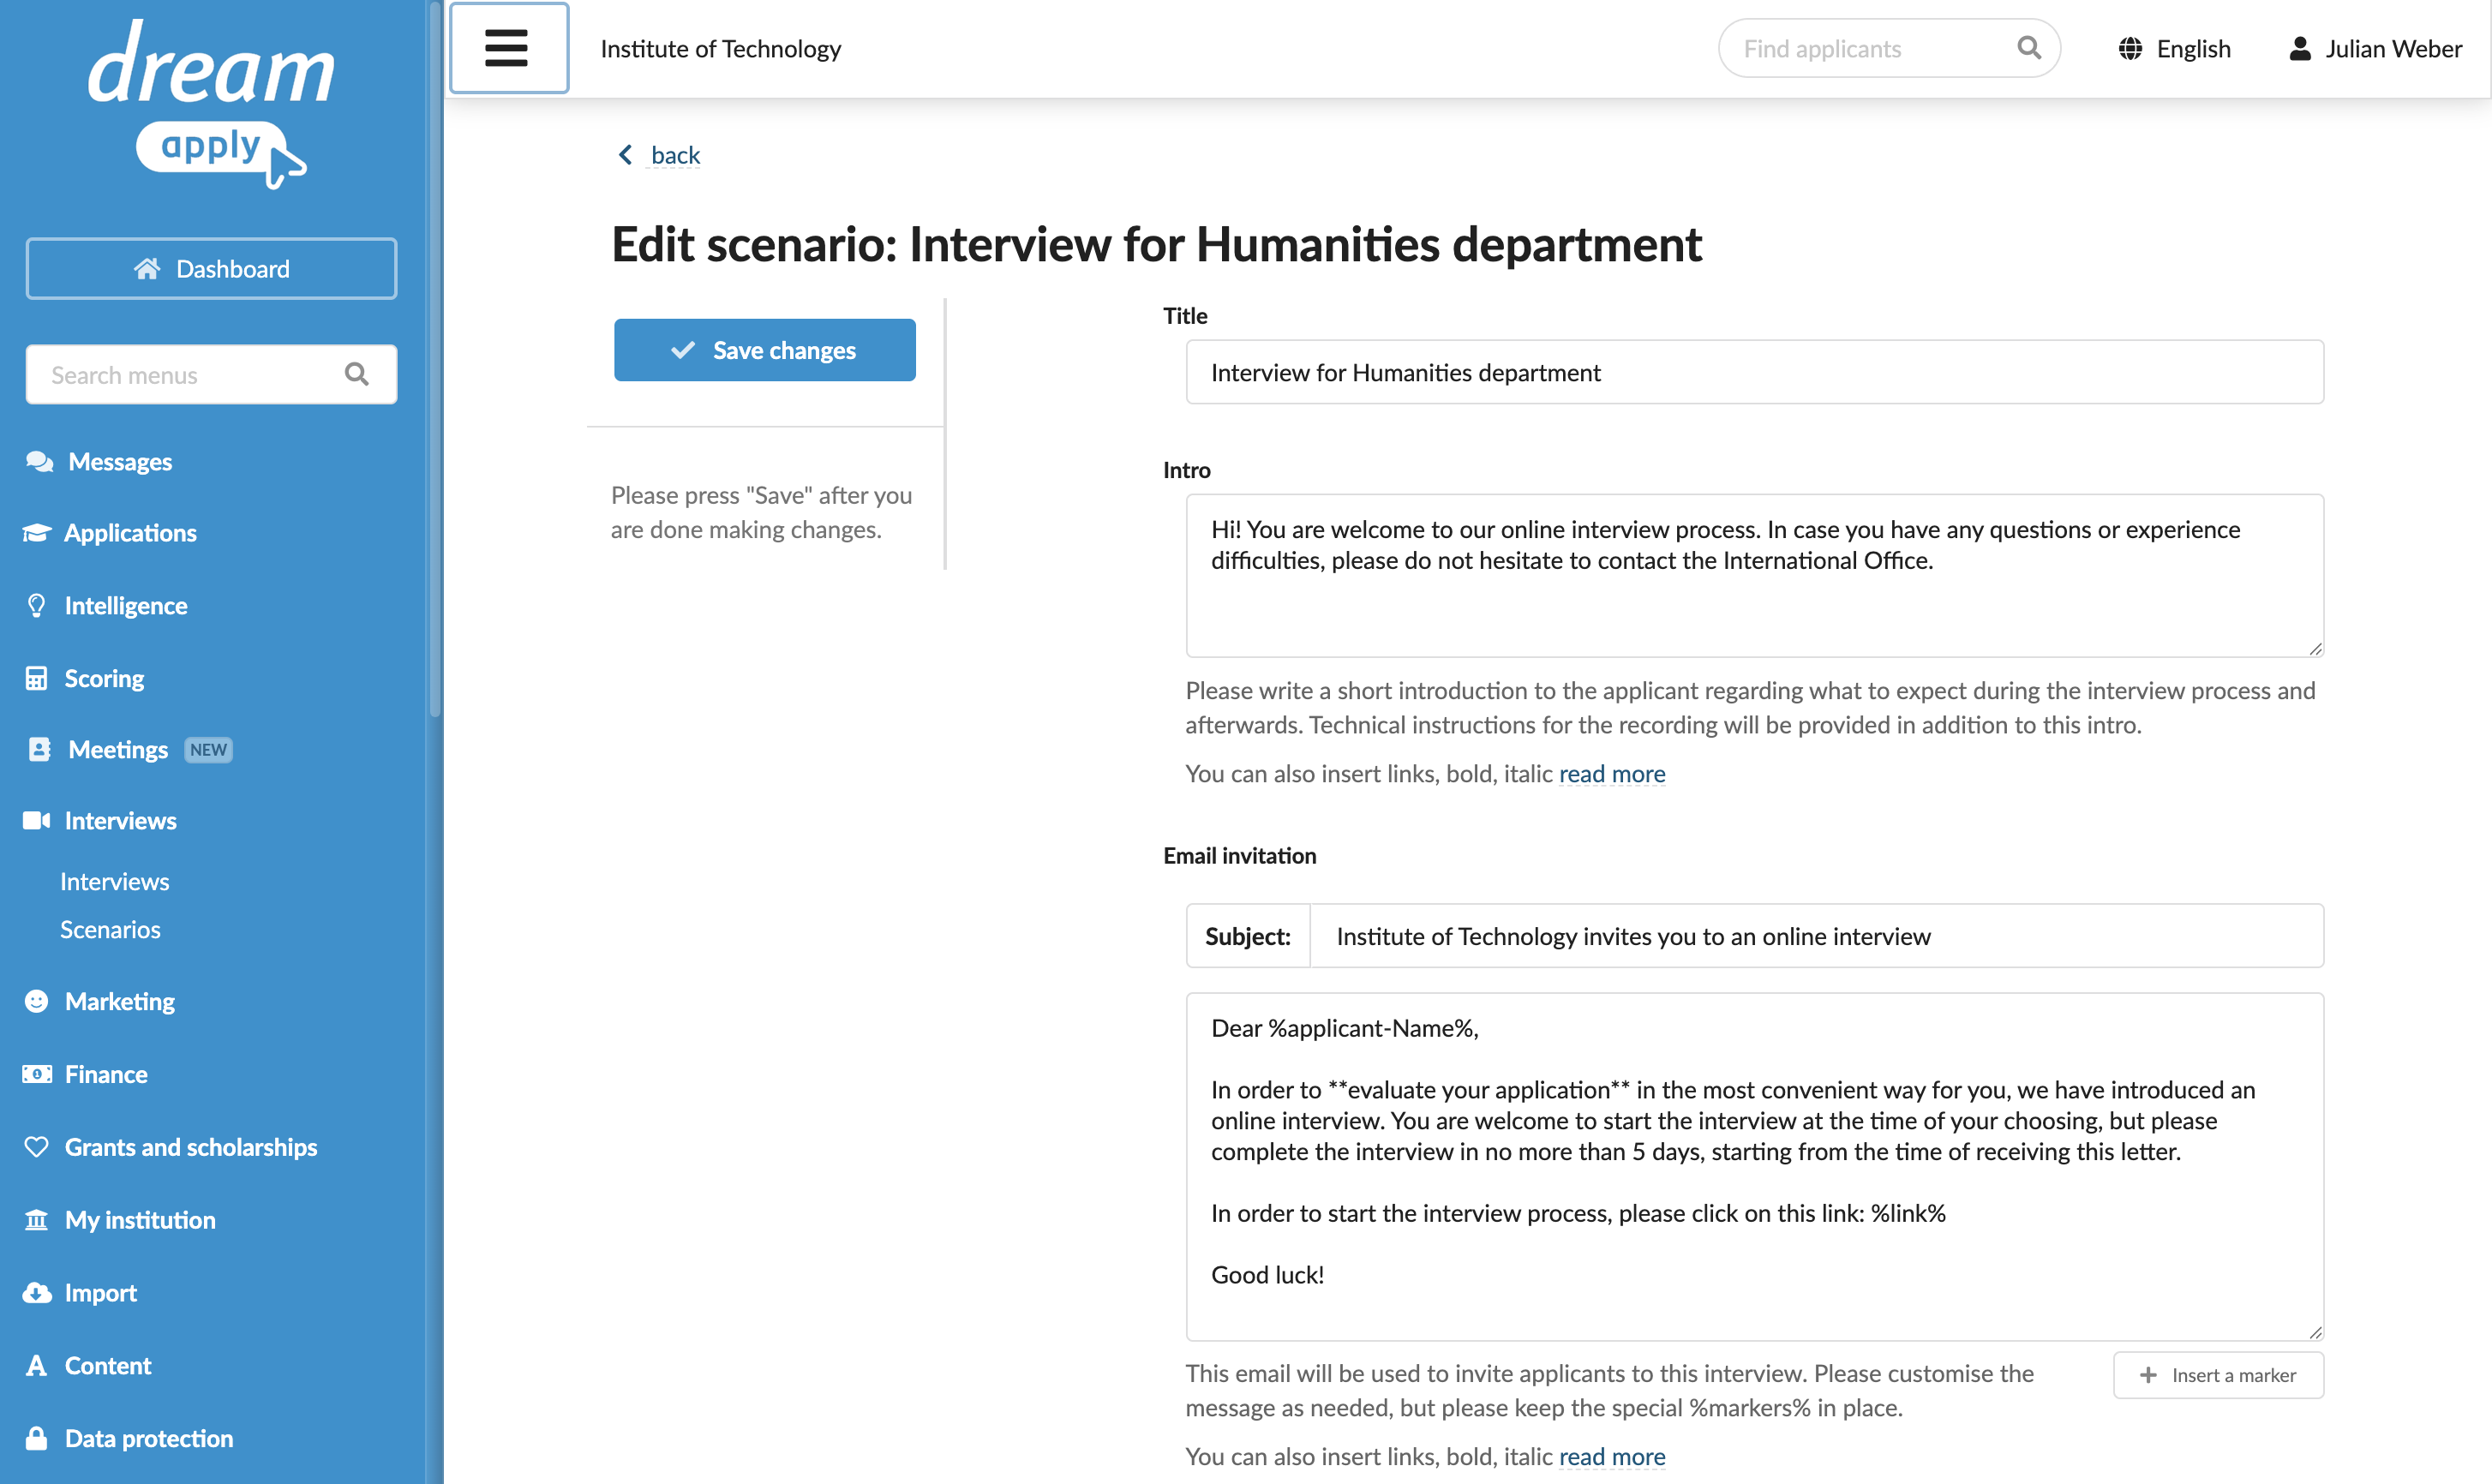Click the Grants heart icon
Image resolution: width=2492 pixels, height=1484 pixels.
pyautogui.click(x=37, y=1147)
